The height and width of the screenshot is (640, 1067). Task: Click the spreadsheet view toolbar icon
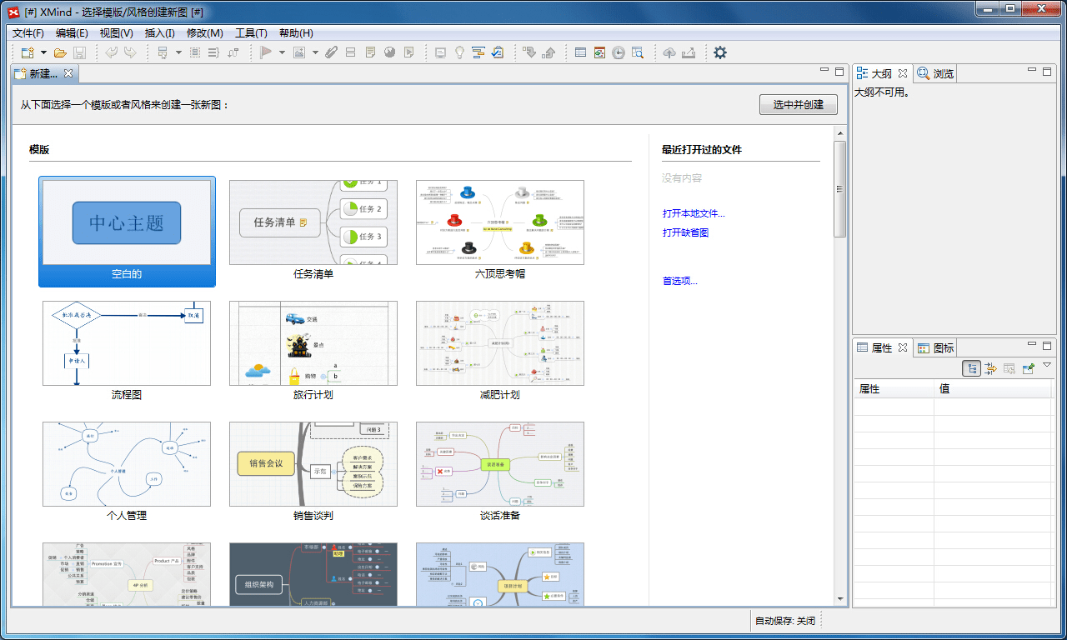(x=580, y=52)
